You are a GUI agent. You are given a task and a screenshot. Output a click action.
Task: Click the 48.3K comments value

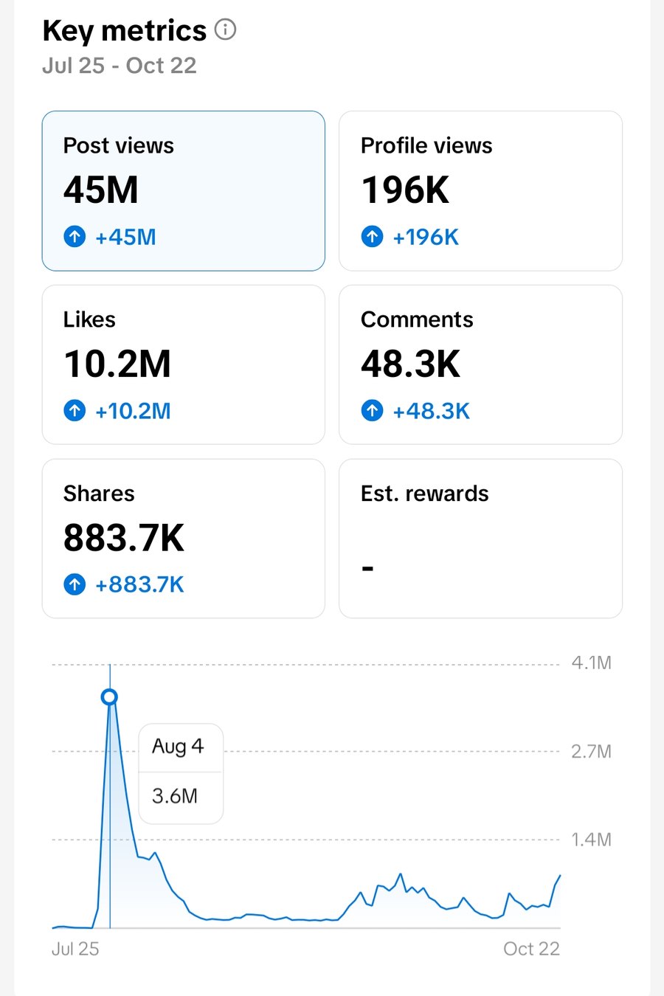411,364
